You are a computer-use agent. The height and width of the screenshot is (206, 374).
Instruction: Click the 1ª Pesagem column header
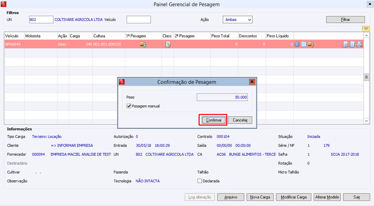tap(143, 36)
